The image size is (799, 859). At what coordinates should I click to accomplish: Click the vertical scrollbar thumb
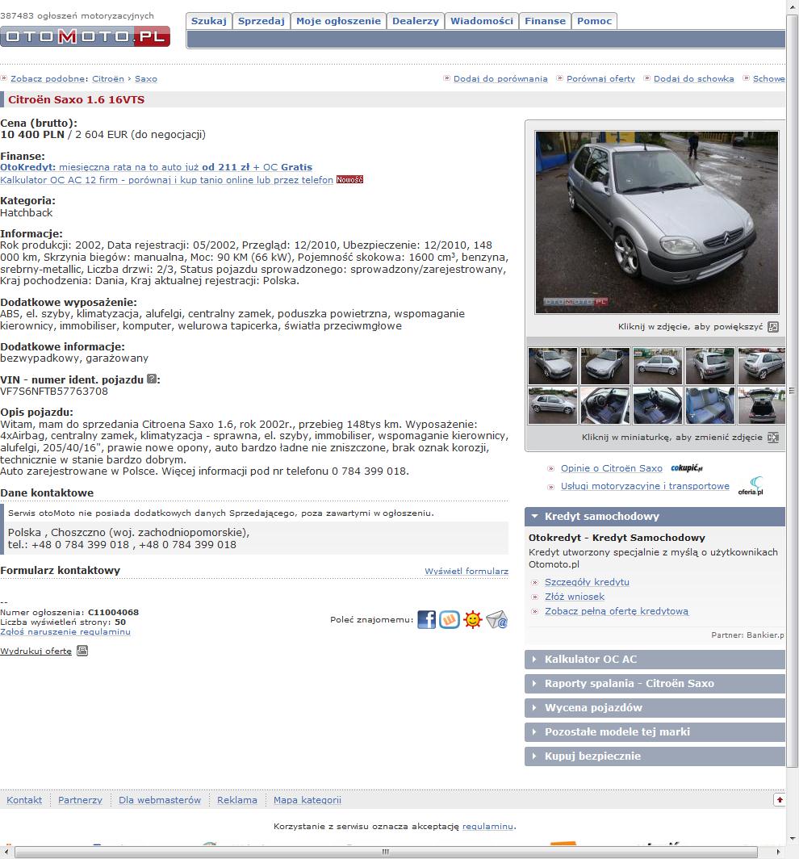pyautogui.click(x=793, y=391)
